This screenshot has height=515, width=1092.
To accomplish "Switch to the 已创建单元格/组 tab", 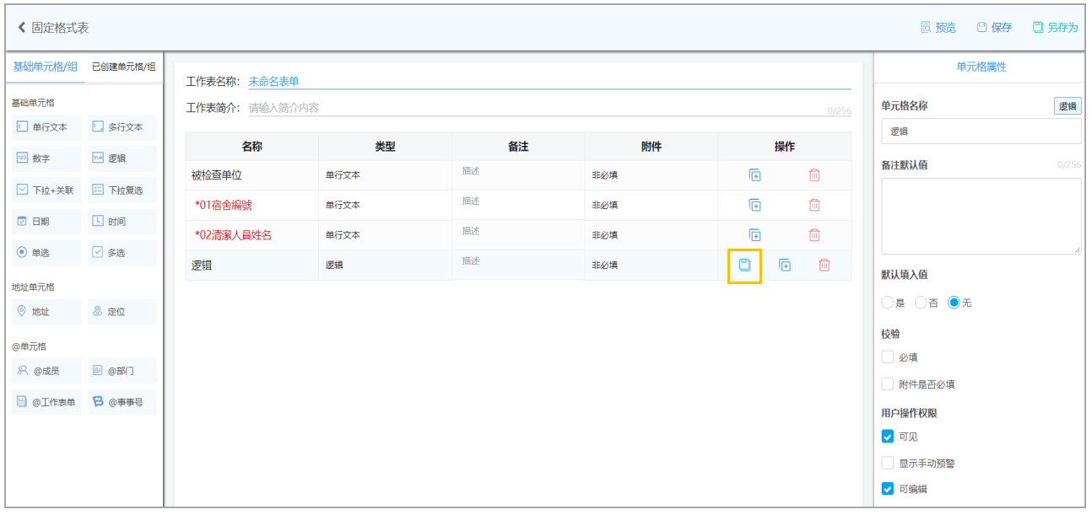I will click(x=123, y=67).
